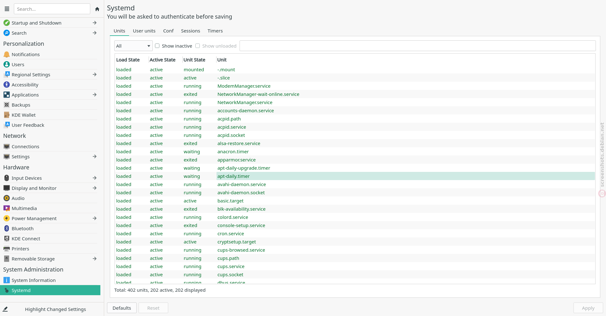Open KDE Wallet icon
The height and width of the screenshot is (316, 606).
click(x=7, y=115)
